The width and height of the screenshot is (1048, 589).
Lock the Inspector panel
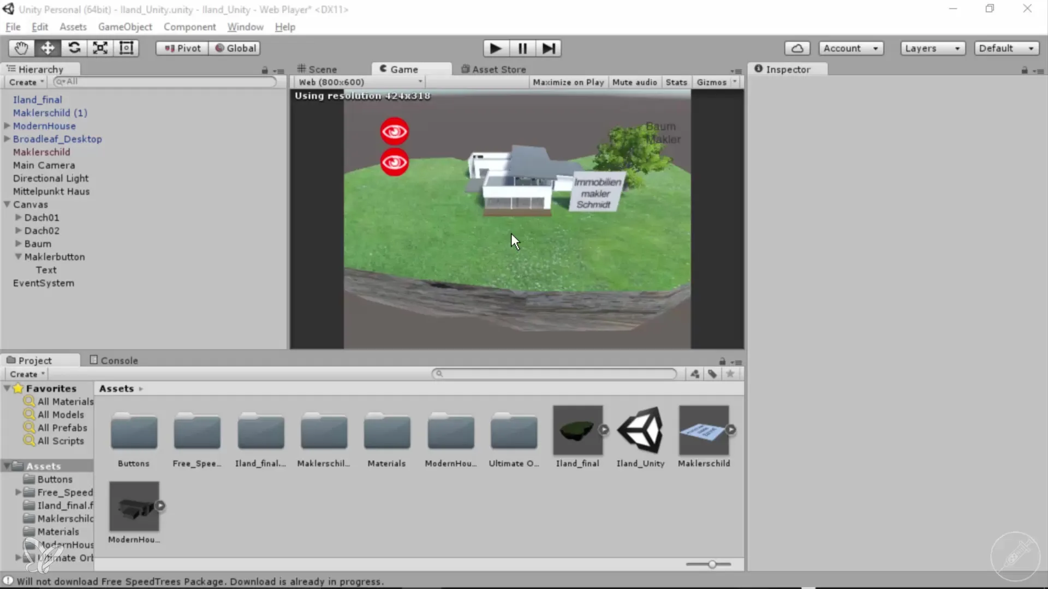coord(1025,70)
